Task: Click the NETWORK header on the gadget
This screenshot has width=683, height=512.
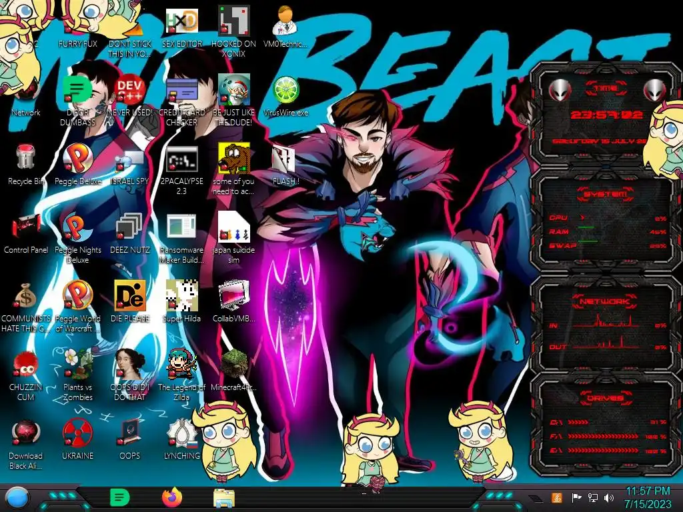Action: point(606,301)
